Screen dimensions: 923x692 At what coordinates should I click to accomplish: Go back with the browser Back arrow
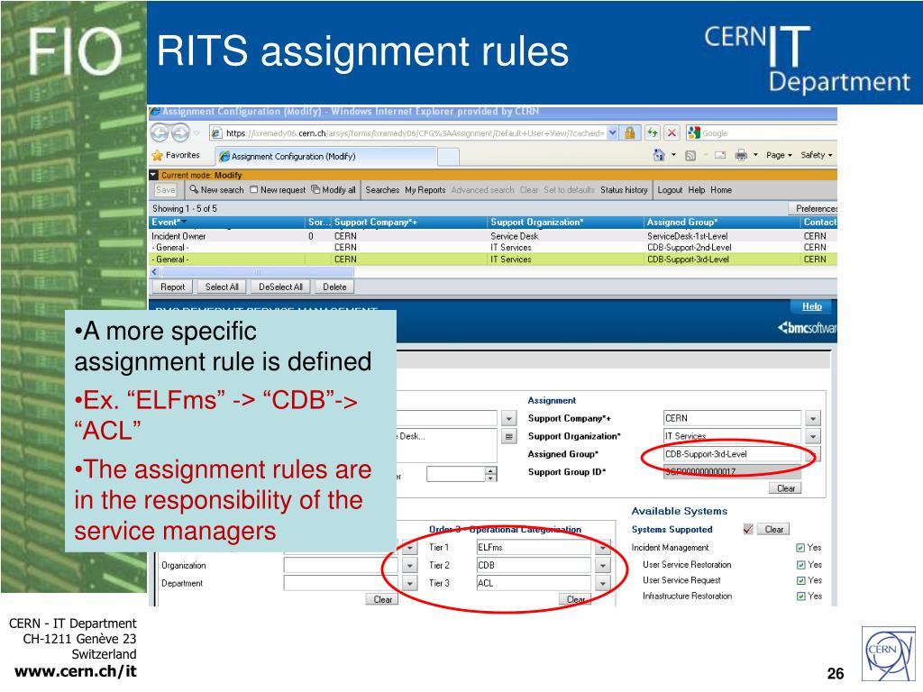tap(160, 133)
